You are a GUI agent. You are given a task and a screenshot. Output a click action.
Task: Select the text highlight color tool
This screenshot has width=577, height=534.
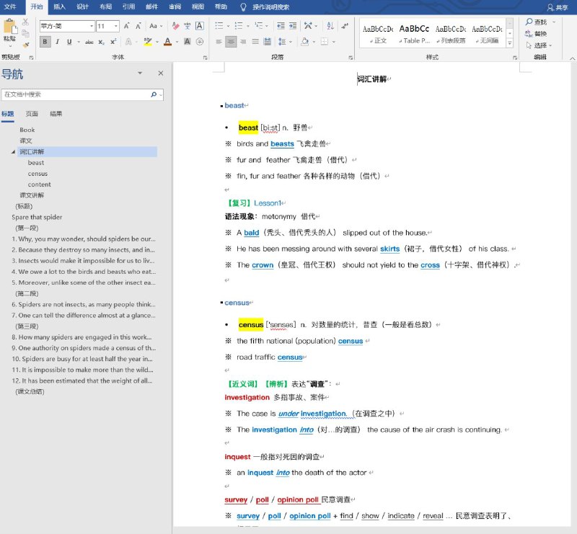click(148, 41)
